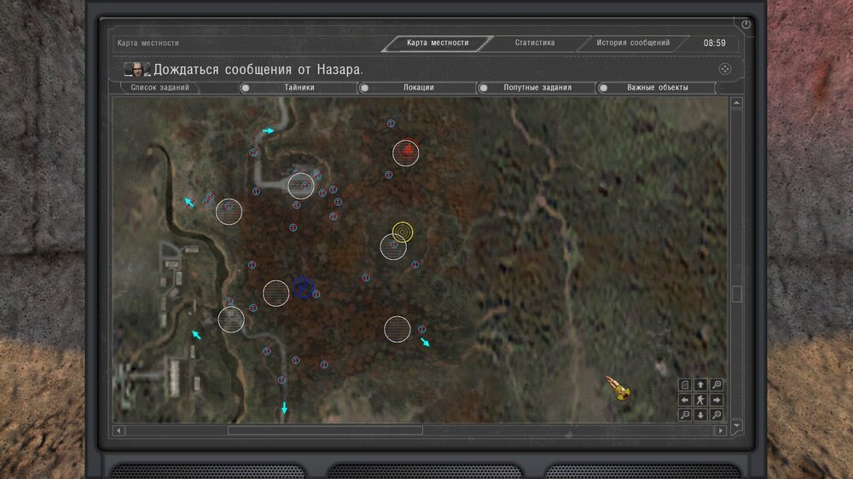Click the 08:59 clock display
Screen dimensions: 853x479
714,43
